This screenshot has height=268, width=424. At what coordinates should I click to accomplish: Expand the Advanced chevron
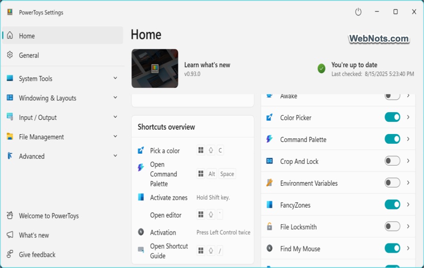(115, 155)
